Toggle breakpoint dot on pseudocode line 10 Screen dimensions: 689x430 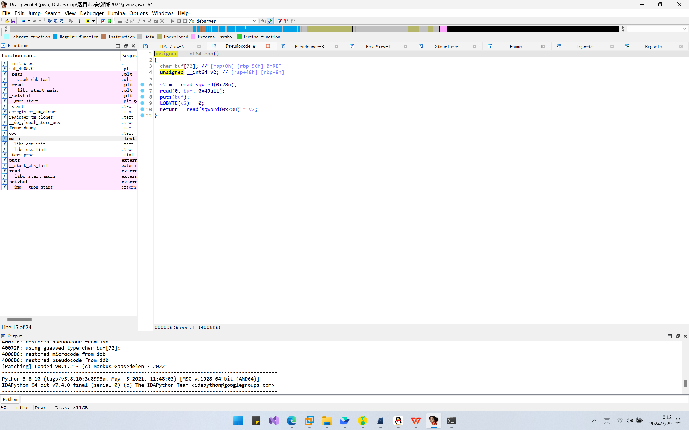(142, 109)
